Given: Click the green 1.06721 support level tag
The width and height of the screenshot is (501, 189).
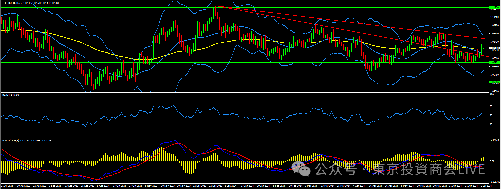Looking at the screenshot, I should point(494,62).
